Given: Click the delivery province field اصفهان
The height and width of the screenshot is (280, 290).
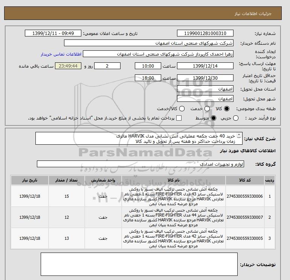Looking at the screenshot, I should 205,89.
